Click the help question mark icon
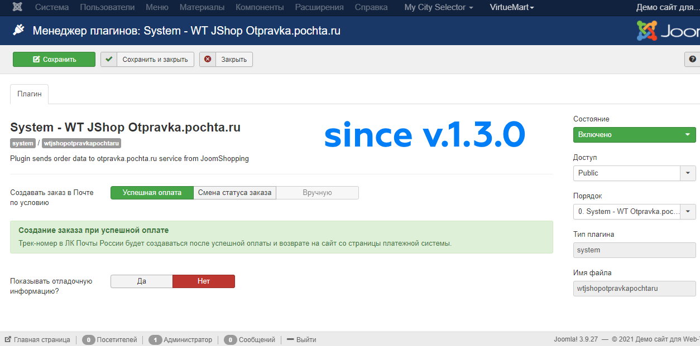700x346 pixels. (692, 60)
